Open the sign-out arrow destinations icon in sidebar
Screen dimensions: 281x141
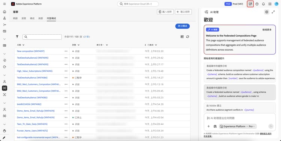tap(4, 67)
